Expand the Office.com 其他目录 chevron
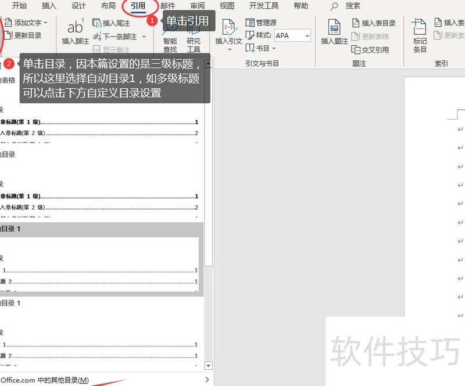 207,380
